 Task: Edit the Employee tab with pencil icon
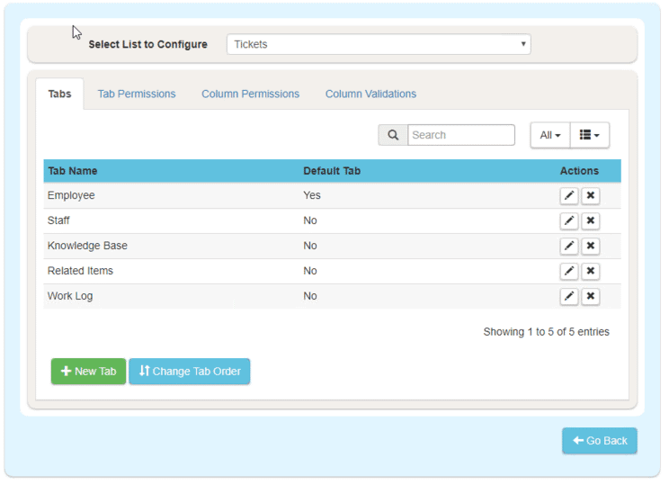coord(568,195)
